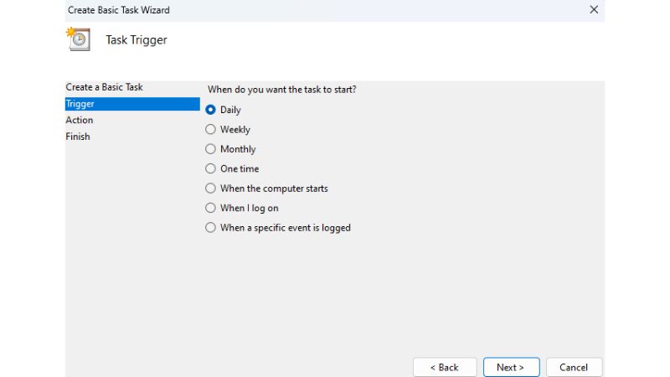Open the Finish step in sidebar
Image resolution: width=670 pixels, height=377 pixels.
[78, 137]
